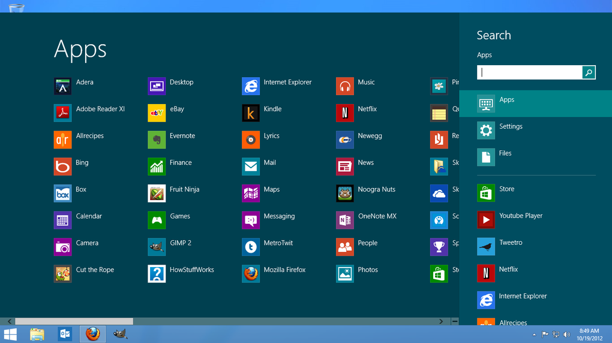The height and width of the screenshot is (343, 612).
Task: Open the Messaging app
Action: pyautogui.click(x=251, y=220)
